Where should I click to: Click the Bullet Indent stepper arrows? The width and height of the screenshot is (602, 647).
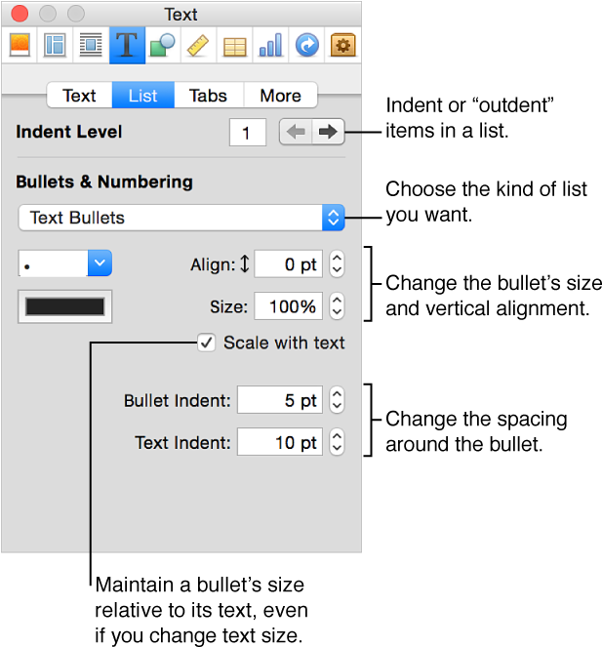[x=337, y=400]
